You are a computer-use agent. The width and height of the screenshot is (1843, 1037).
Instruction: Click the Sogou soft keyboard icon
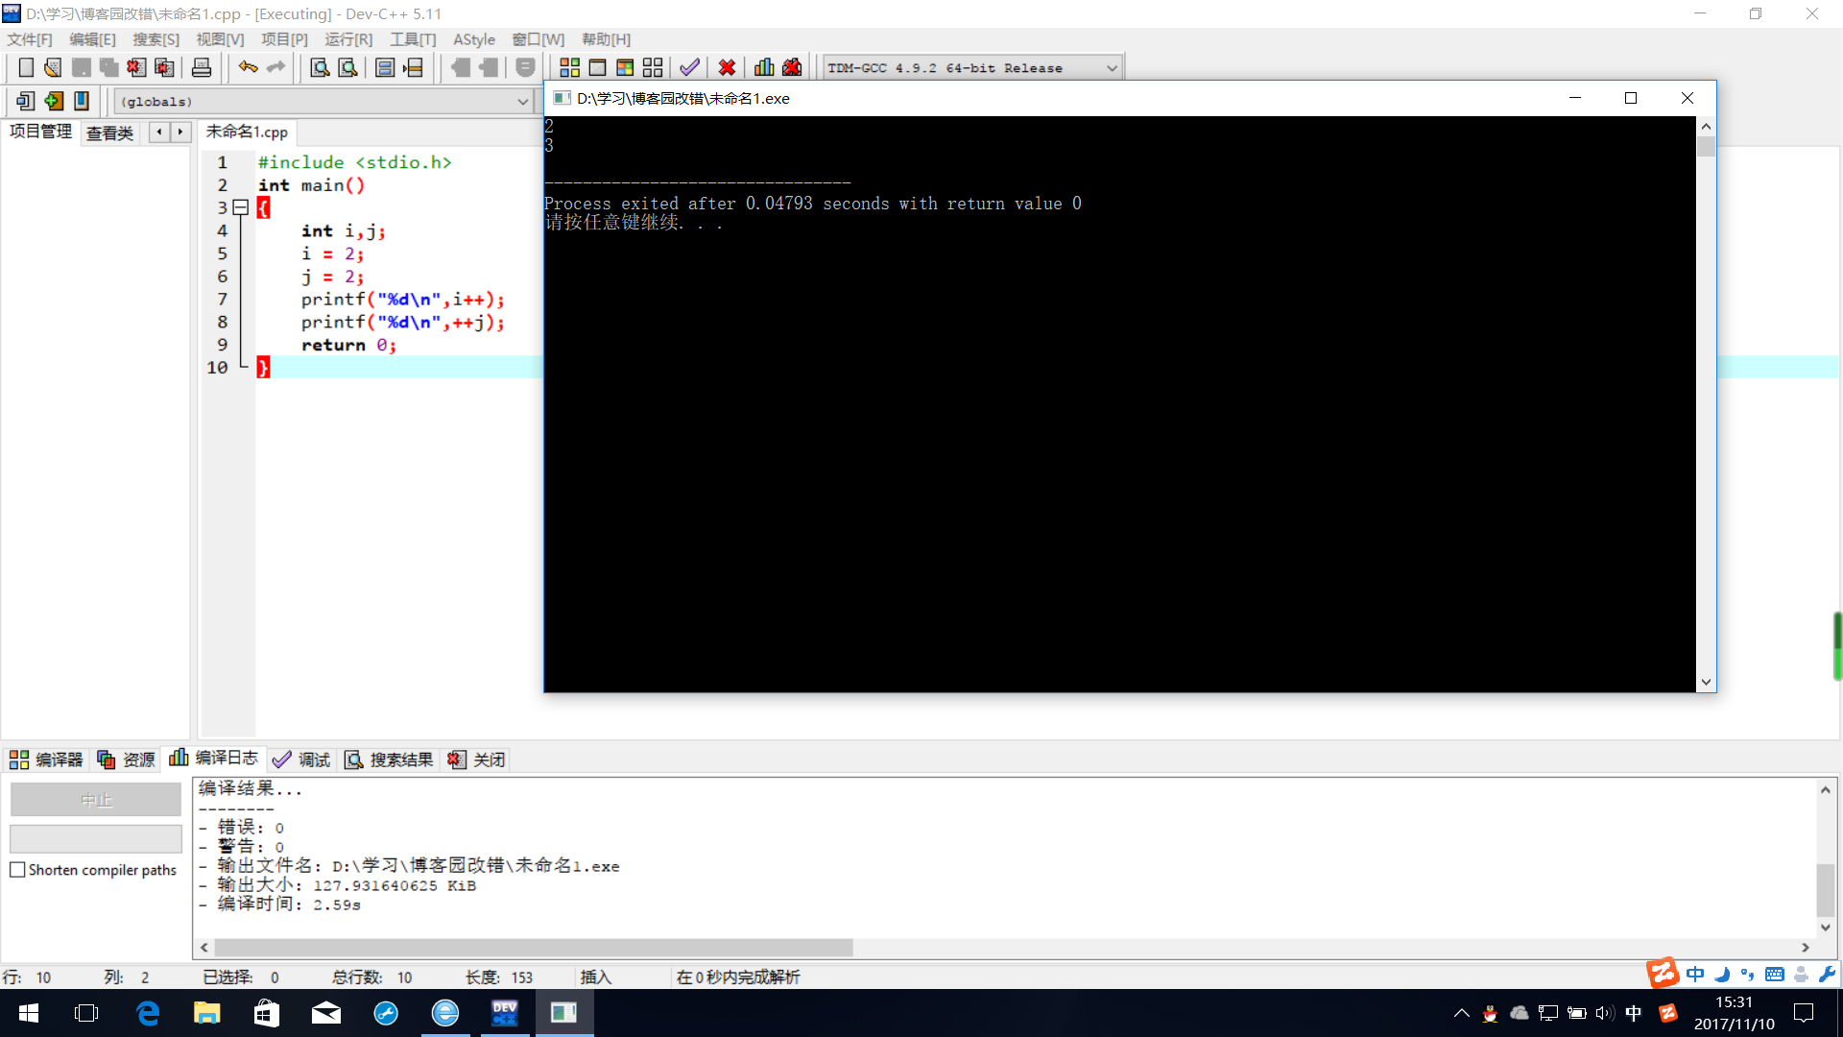(1775, 975)
